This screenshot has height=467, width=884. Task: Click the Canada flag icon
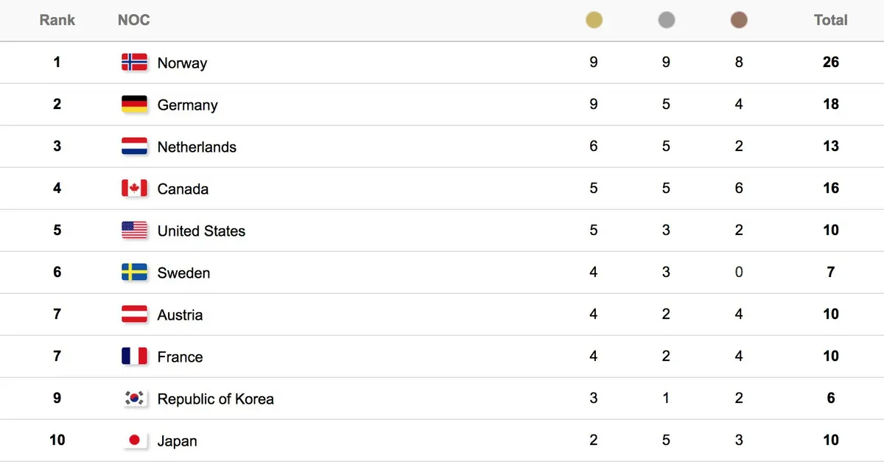pos(134,188)
